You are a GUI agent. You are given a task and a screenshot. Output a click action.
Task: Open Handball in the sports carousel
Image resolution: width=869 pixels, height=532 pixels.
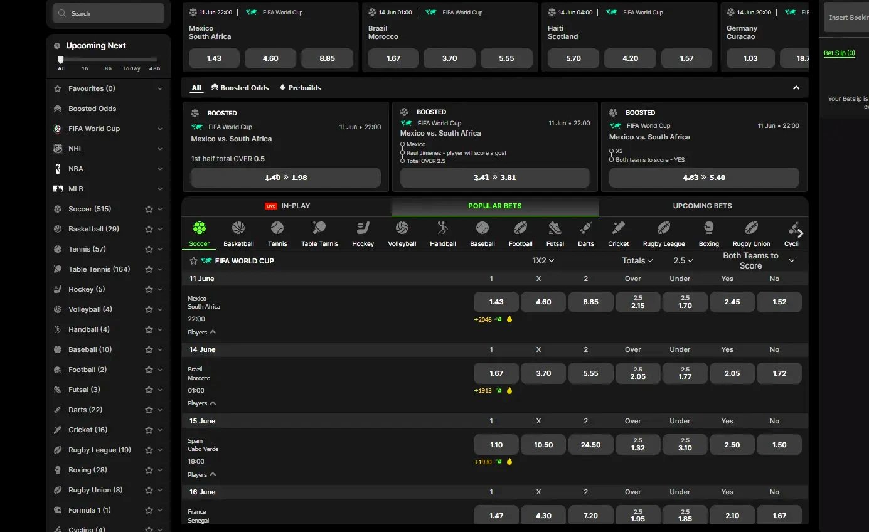[443, 228]
